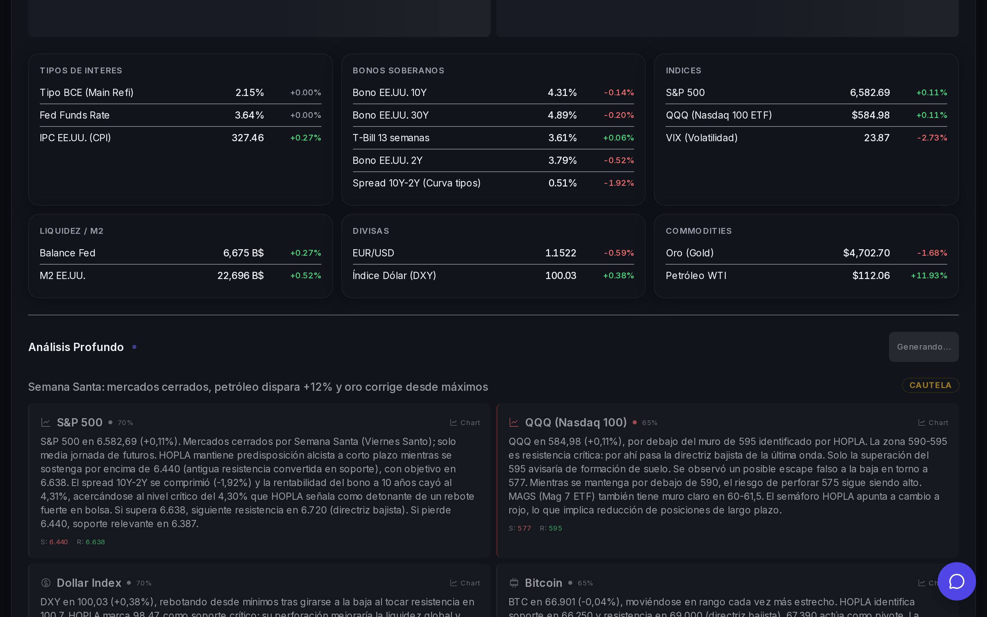Screen dimensions: 987x617
Task: Select the VIX (Volatilidad) index row
Action: click(x=806, y=138)
